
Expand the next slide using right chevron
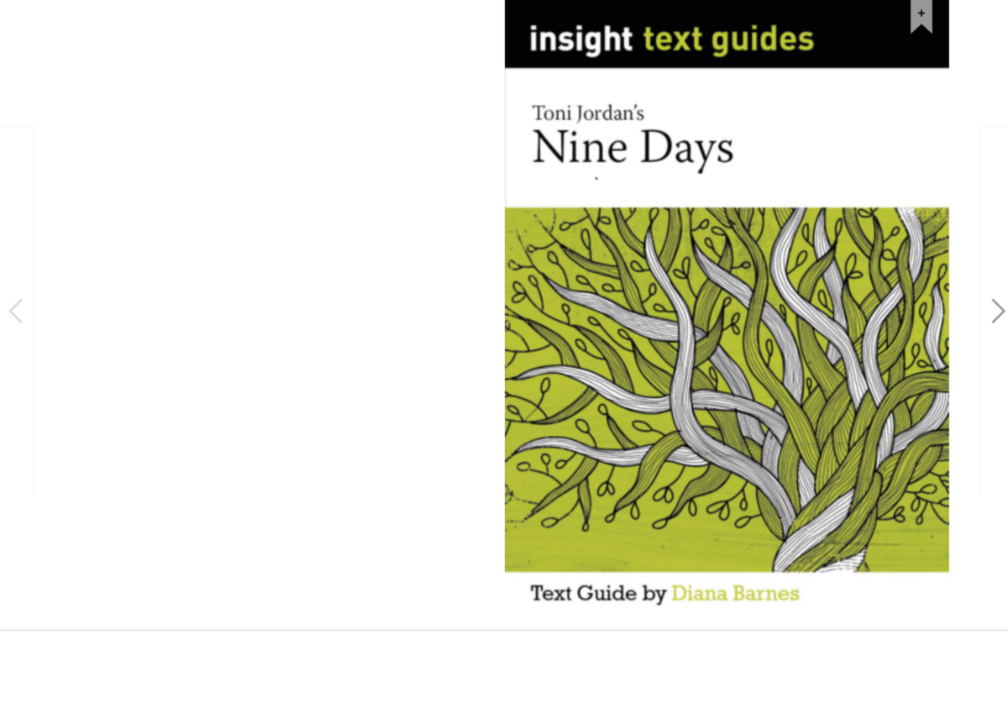[x=997, y=311]
